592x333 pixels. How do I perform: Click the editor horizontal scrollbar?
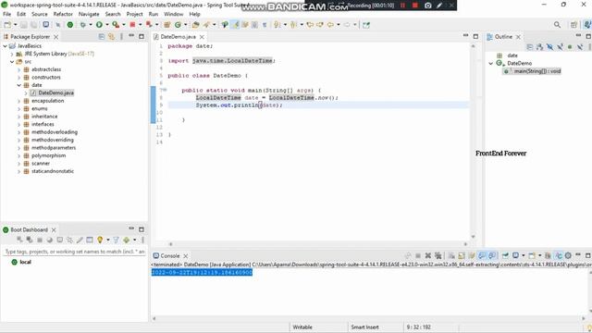pyautogui.click(x=318, y=244)
